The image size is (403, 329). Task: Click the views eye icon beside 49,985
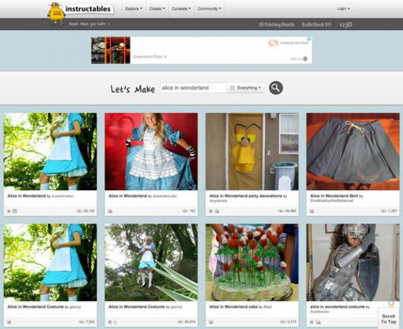coord(281,211)
